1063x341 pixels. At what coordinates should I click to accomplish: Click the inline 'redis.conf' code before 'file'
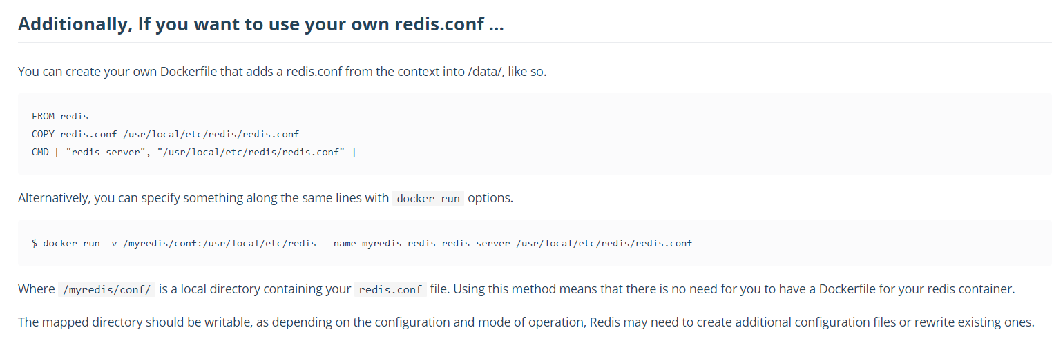click(390, 290)
